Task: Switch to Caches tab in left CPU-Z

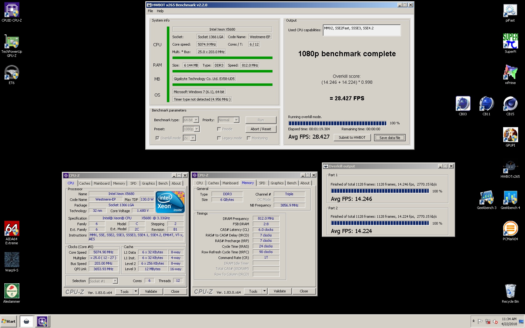Action: (x=84, y=183)
